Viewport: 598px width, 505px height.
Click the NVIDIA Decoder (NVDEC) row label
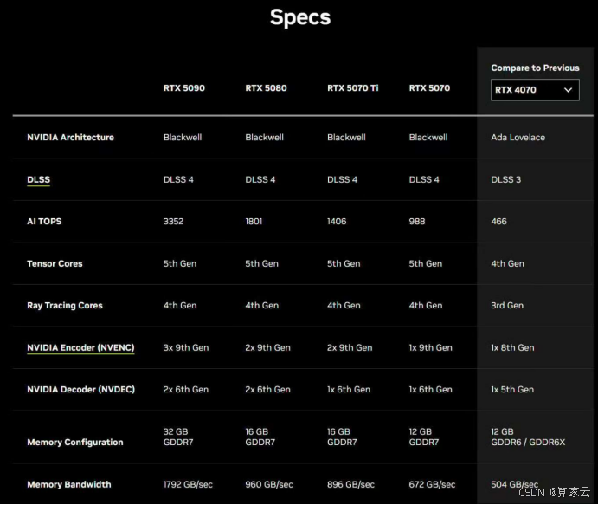click(80, 390)
